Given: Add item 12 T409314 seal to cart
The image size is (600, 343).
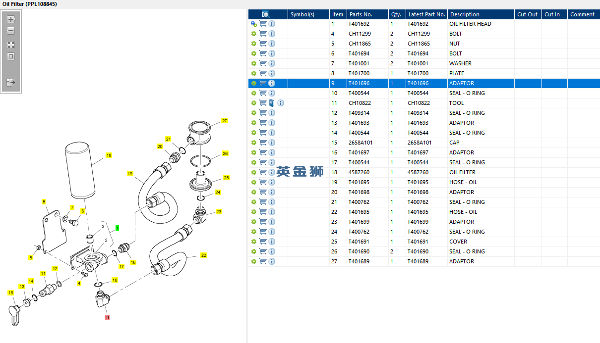Looking at the screenshot, I should pos(263,113).
